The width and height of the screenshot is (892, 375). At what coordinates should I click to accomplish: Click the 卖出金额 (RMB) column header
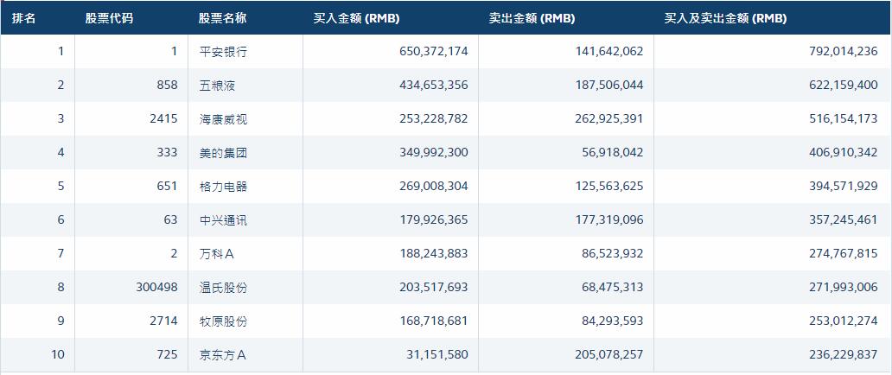532,18
